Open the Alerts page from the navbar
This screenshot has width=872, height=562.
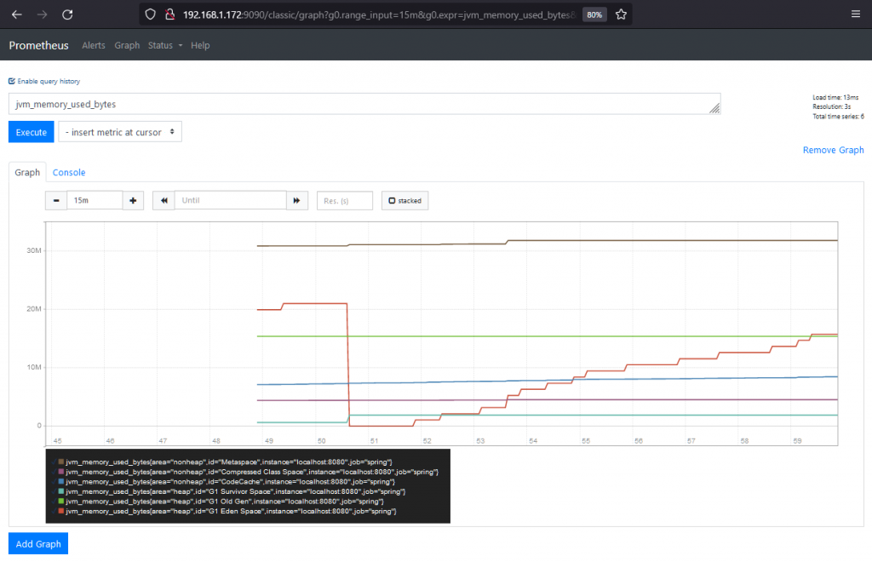point(94,45)
